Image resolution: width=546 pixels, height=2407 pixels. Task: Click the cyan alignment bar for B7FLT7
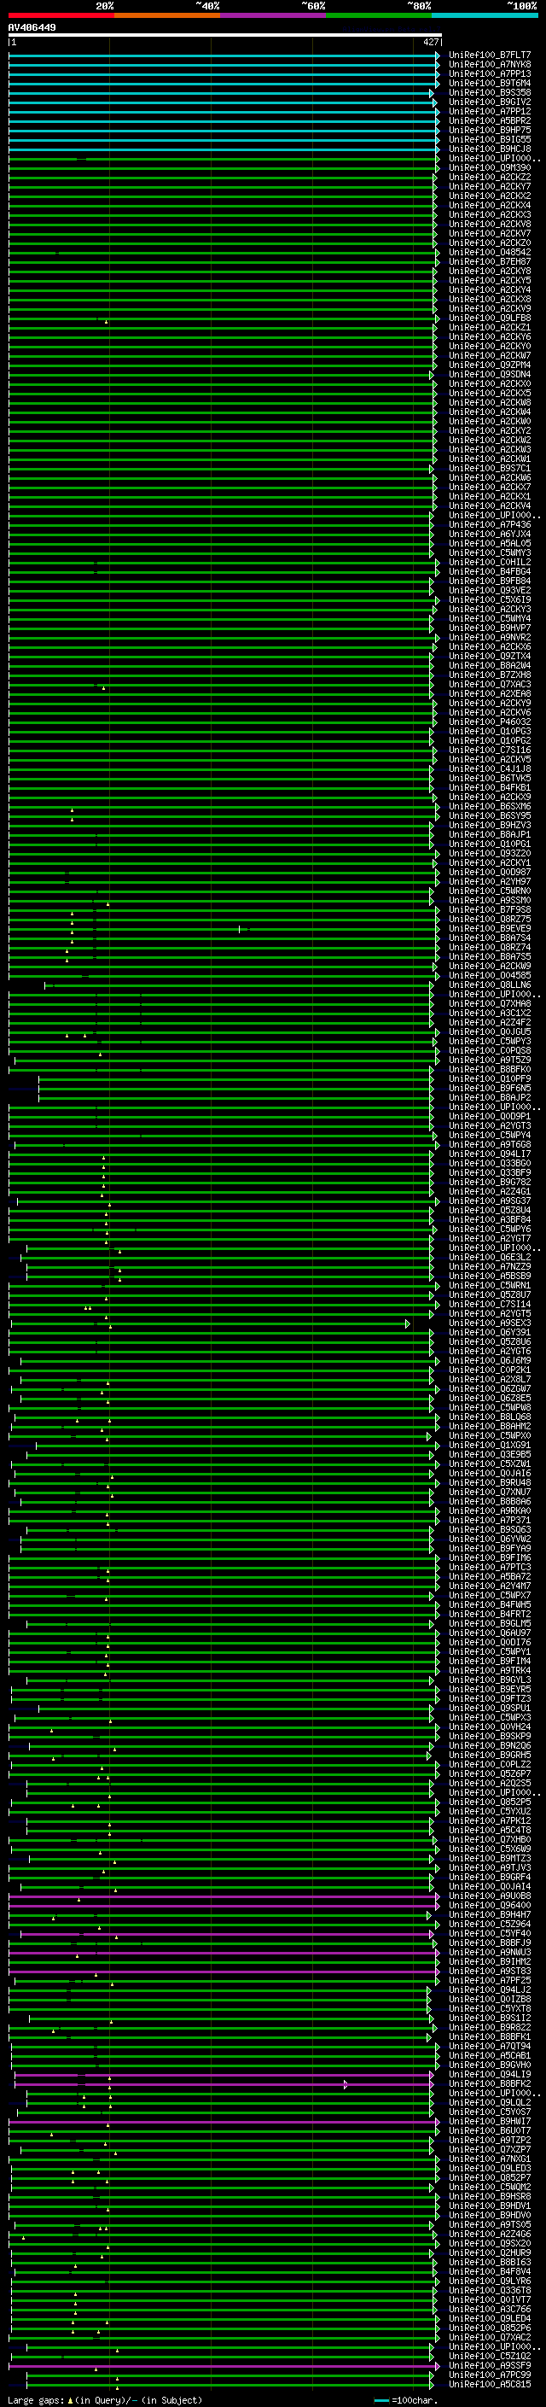tap(224, 56)
